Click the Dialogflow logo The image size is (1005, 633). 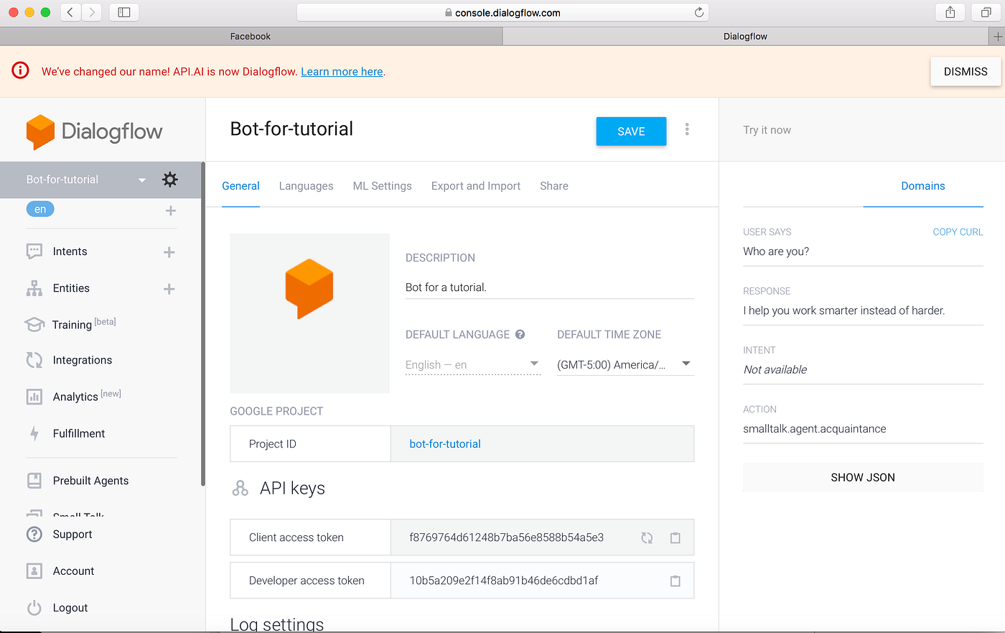click(94, 131)
